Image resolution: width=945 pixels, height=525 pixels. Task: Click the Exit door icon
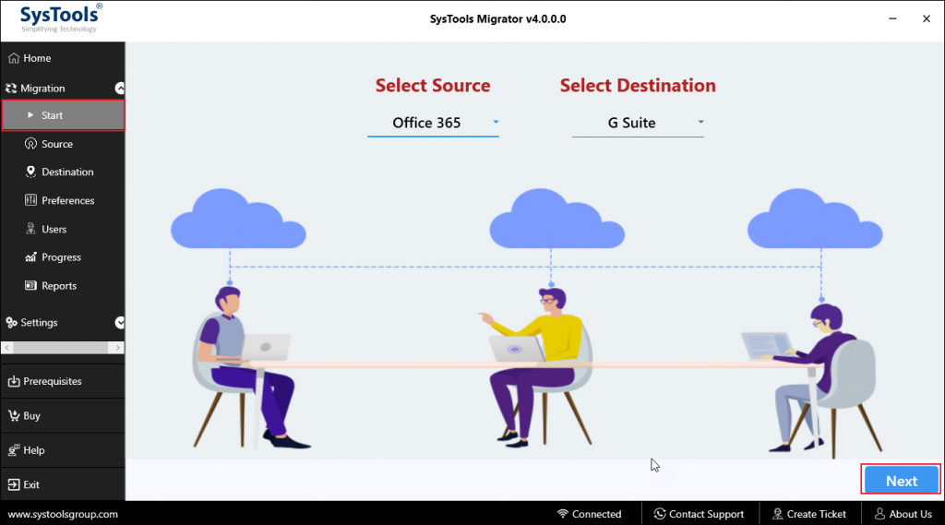pos(14,484)
